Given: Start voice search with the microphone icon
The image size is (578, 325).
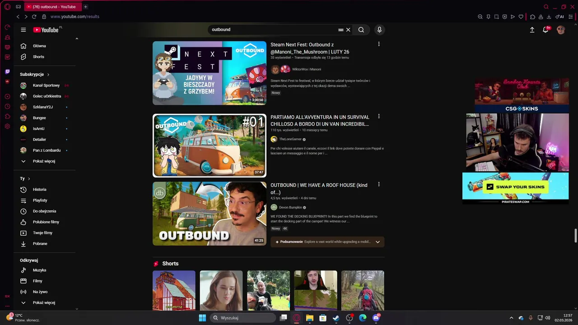Looking at the screenshot, I should coord(379,30).
